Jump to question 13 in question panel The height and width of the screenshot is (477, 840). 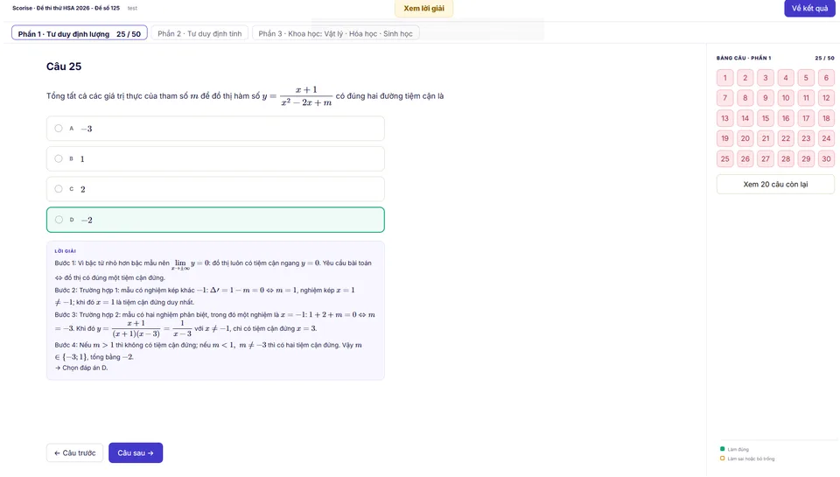(724, 118)
